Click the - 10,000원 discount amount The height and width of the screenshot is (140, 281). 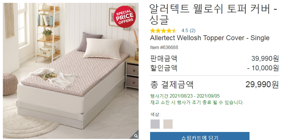click(263, 68)
